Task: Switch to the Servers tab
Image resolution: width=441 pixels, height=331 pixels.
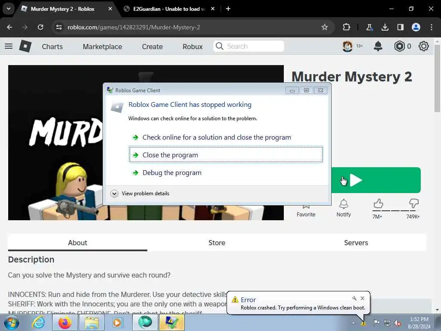Action: click(356, 243)
